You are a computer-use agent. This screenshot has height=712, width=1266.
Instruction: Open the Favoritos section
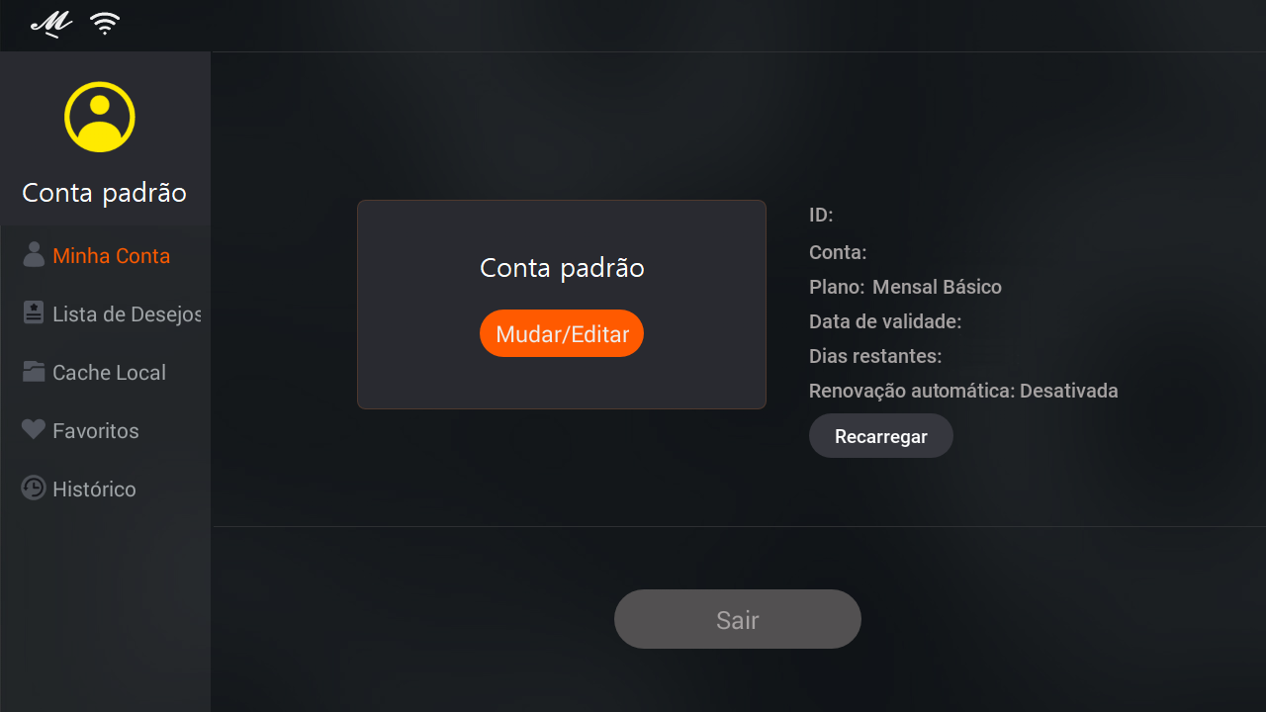[105, 430]
